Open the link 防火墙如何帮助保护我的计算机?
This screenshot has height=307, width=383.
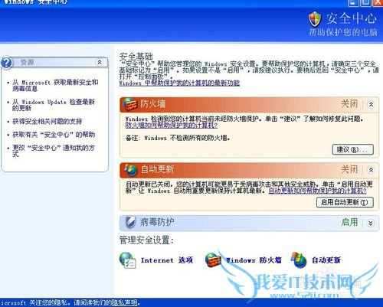pos(172,126)
